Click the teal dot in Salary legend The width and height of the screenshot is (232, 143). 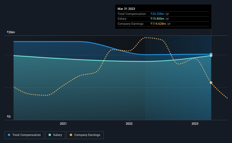tap(50, 135)
